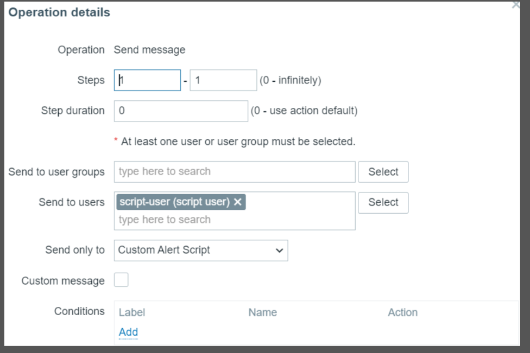This screenshot has width=530, height=353.
Task: Click the Send message operation text
Action: click(149, 50)
